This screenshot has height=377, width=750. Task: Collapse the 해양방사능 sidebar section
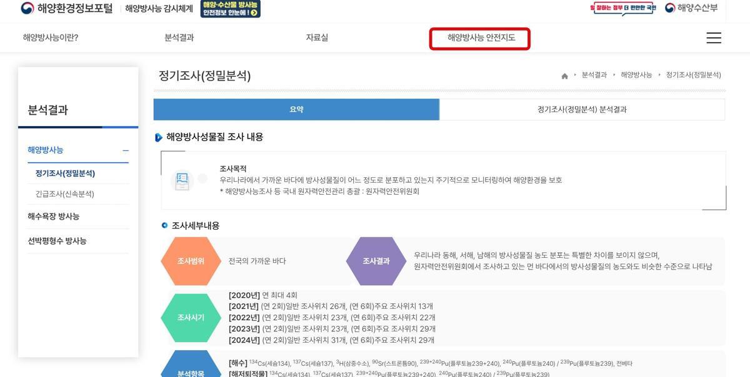click(x=126, y=150)
